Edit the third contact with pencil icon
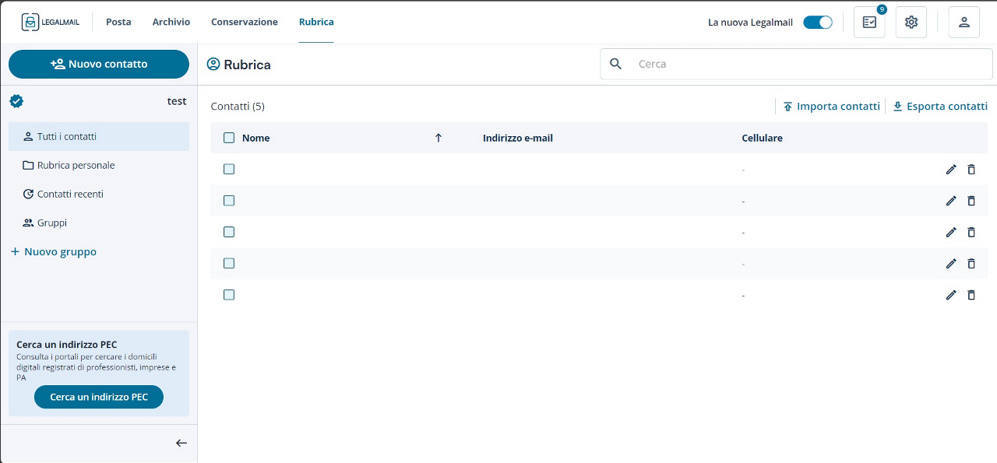 pos(950,232)
